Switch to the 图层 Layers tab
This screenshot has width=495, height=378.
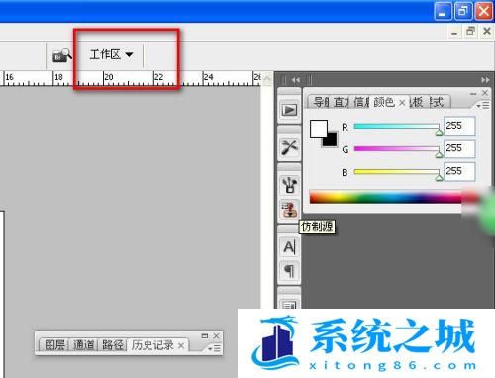click(x=54, y=345)
